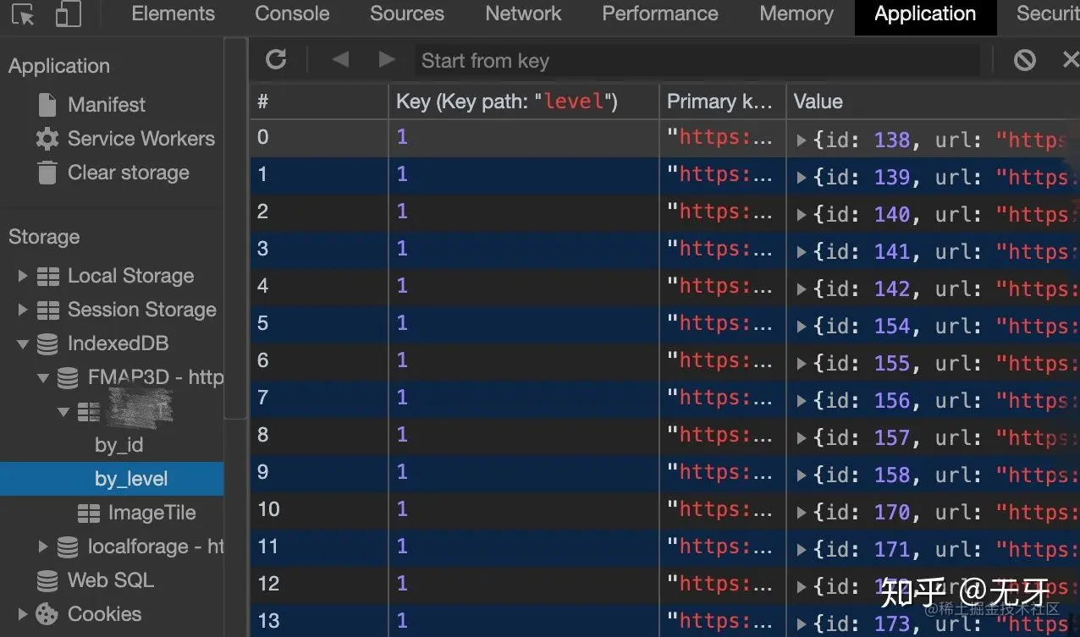Switch to the Performance tab
Image resolution: width=1080 pixels, height=637 pixels.
click(660, 14)
